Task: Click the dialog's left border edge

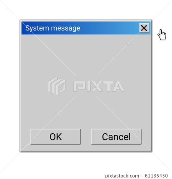Action: (21, 86)
